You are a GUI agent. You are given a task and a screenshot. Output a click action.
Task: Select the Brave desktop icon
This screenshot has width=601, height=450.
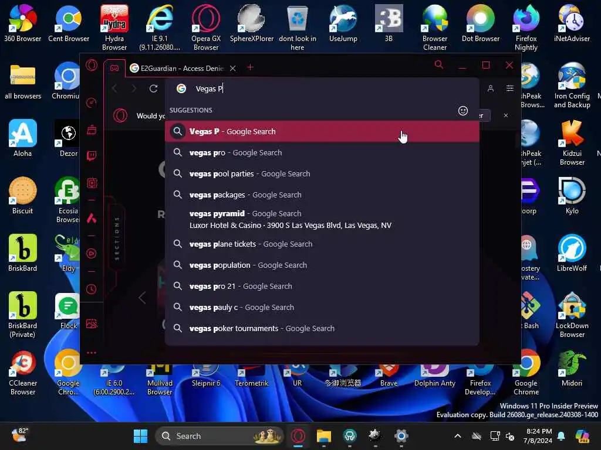389,375
